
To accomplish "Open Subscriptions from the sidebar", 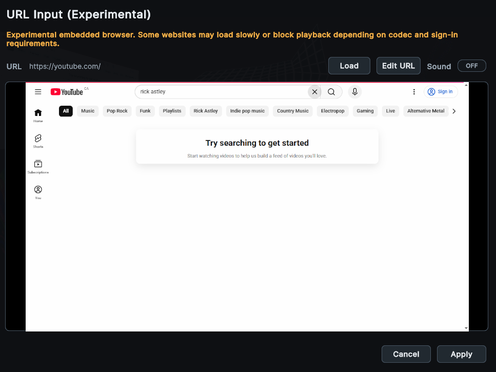I will (38, 167).
